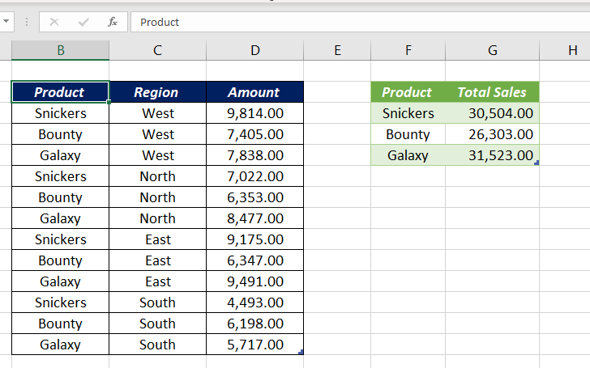Select column C header

(158, 50)
